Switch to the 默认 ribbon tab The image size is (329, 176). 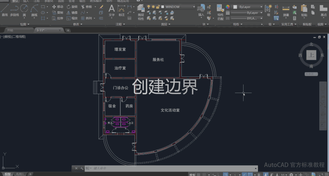click(x=15, y=1)
